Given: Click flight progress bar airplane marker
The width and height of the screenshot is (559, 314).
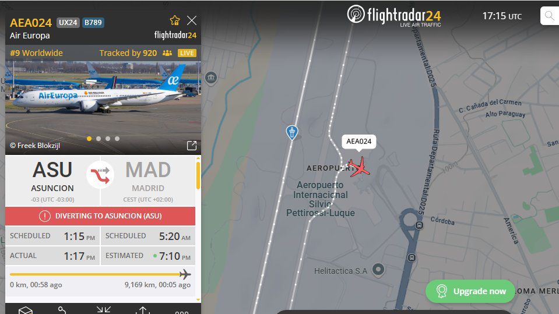Looking at the screenshot, I should point(185,274).
